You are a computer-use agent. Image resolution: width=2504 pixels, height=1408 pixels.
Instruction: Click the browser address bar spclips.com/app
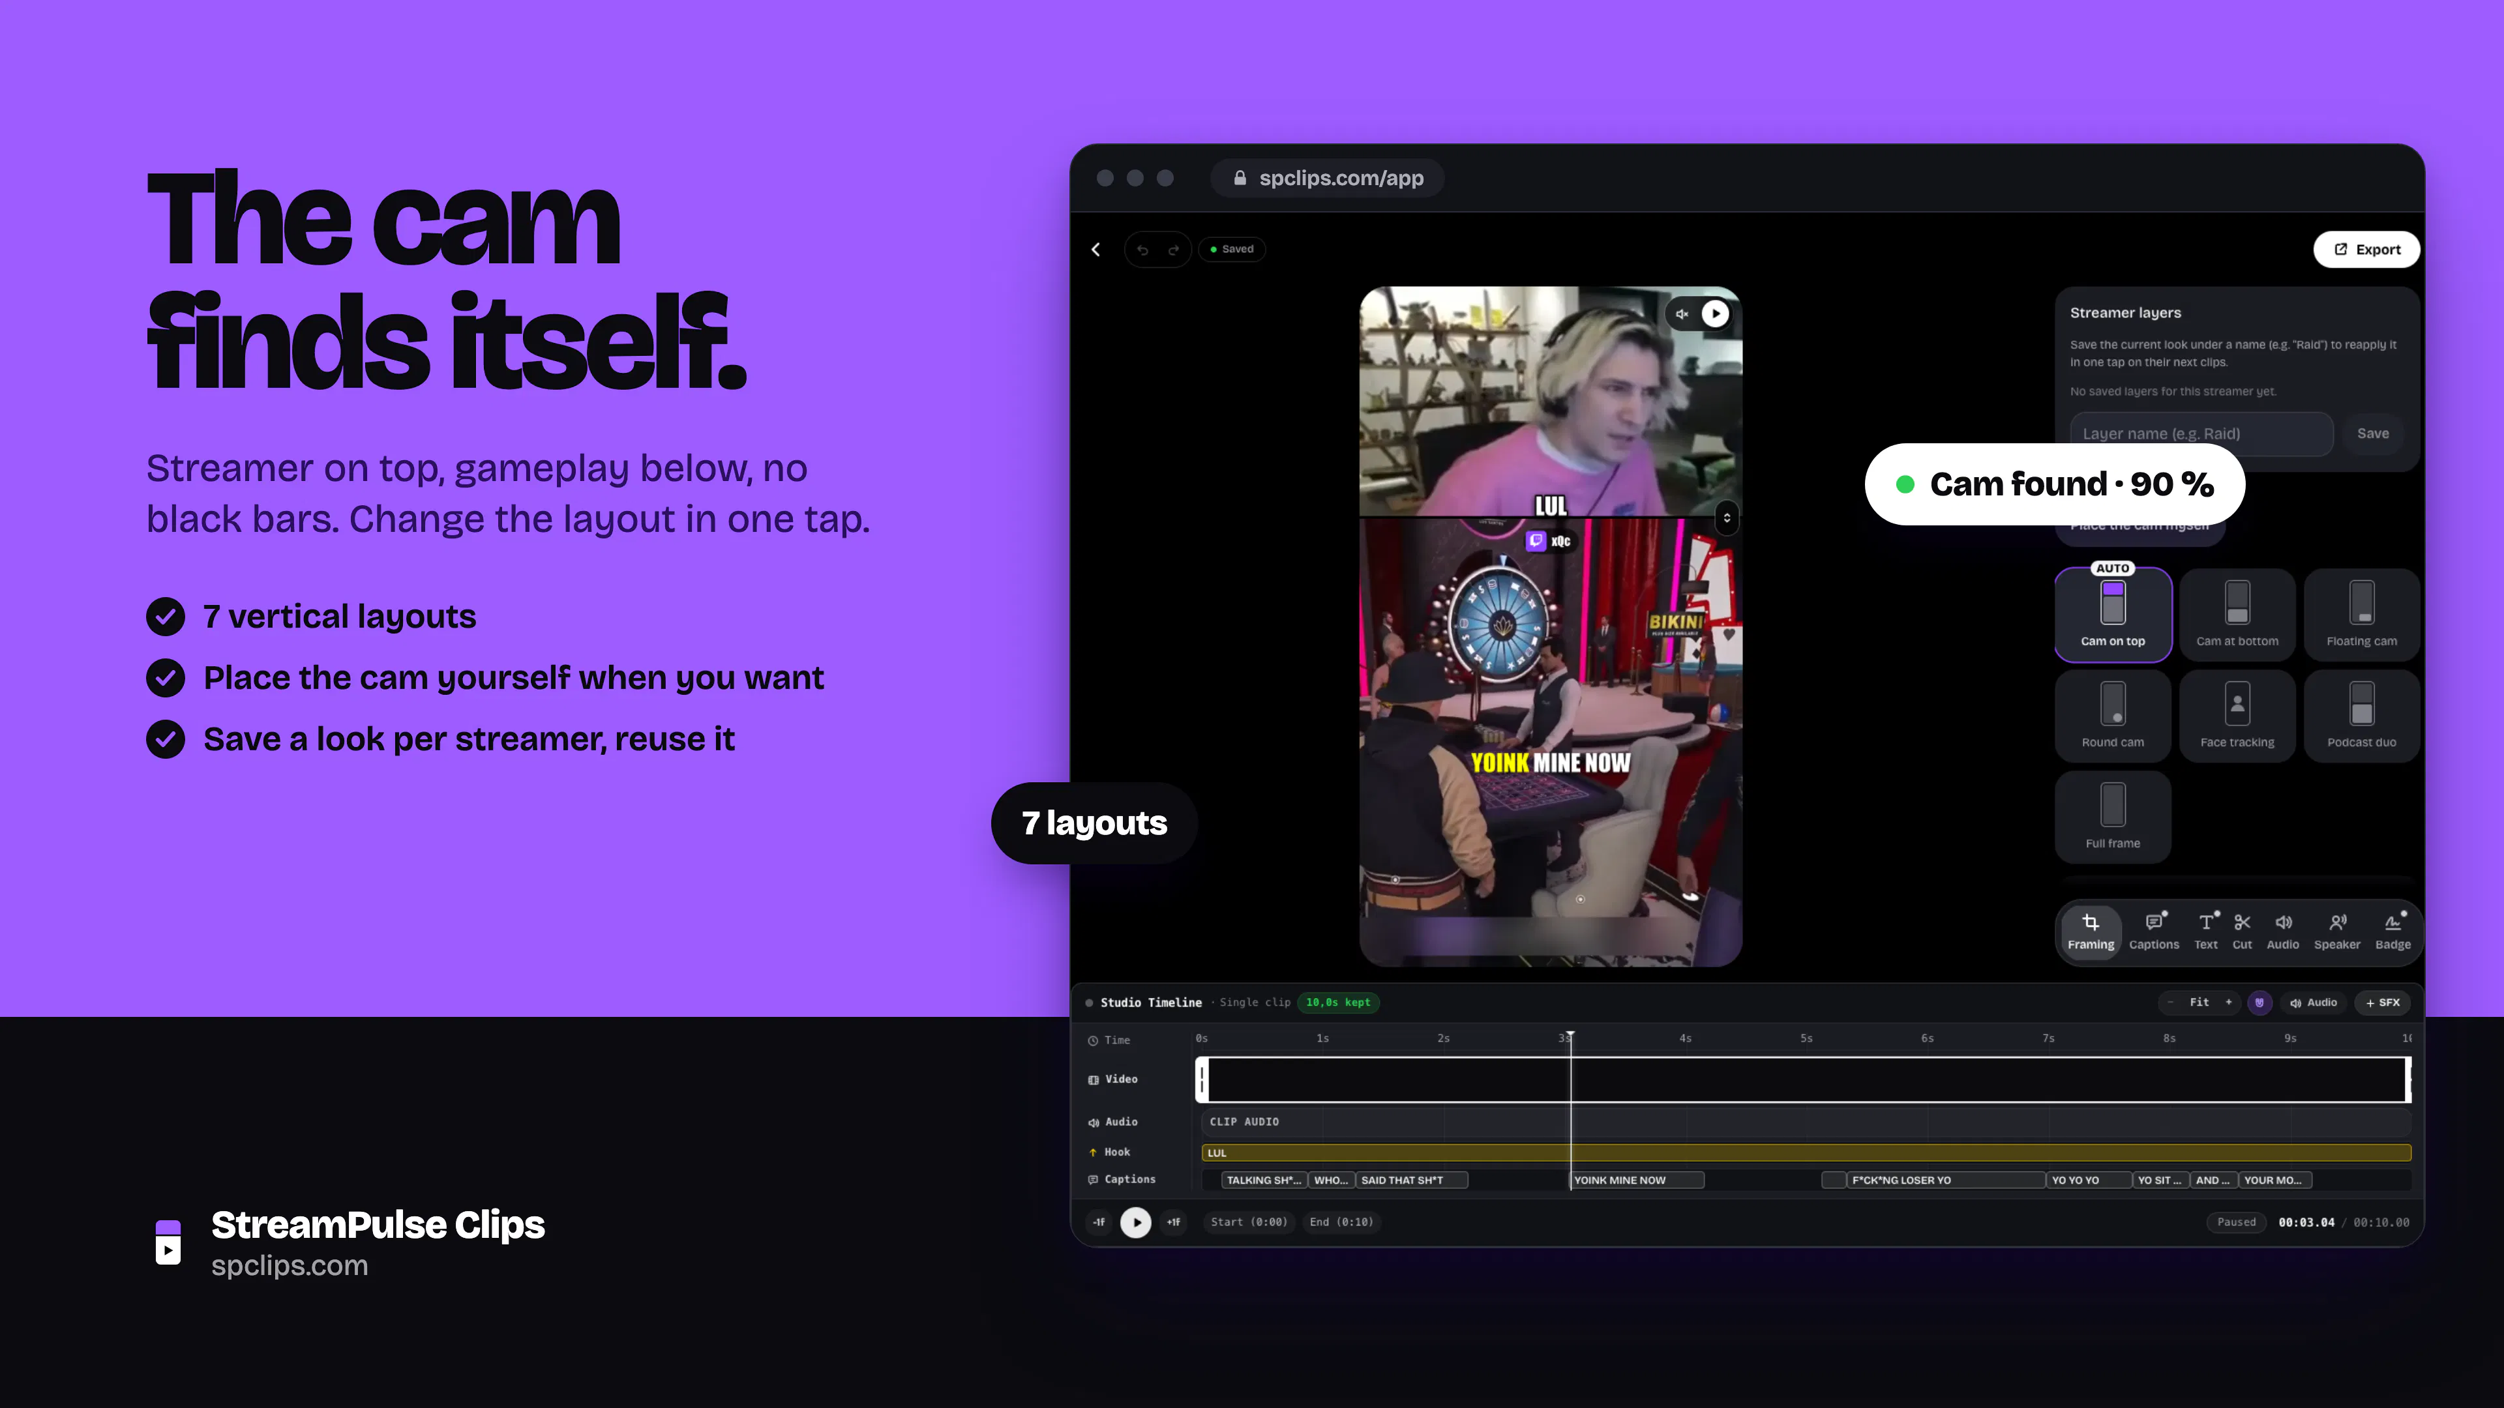1328,178
